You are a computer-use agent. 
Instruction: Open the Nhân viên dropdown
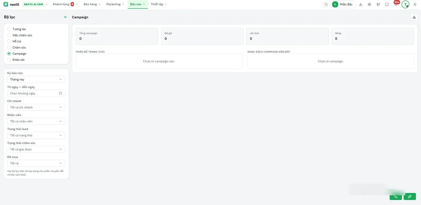point(36,121)
